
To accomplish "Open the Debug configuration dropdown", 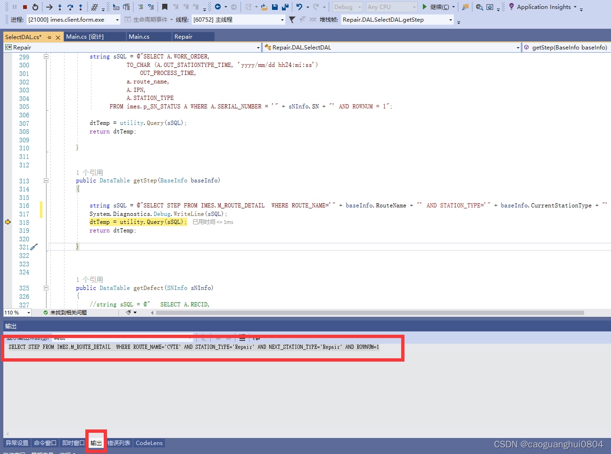I will point(347,7).
